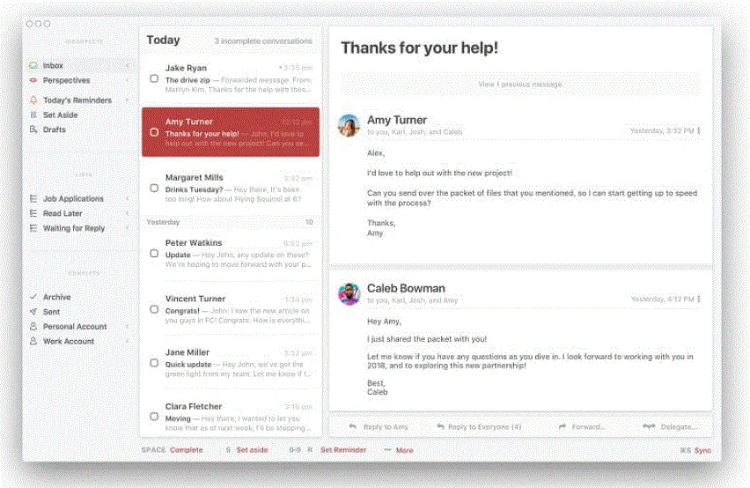
Task: Click the Waiting for Reply list icon
Action: (x=33, y=228)
